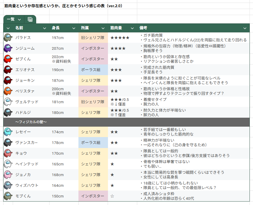
Task: Open the 名前 column filter dropdown
Action: (x=45, y=28)
